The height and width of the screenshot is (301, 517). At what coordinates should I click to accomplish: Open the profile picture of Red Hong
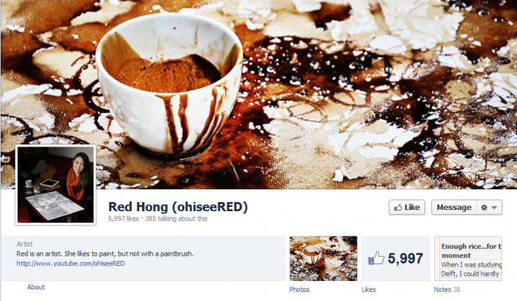click(56, 185)
